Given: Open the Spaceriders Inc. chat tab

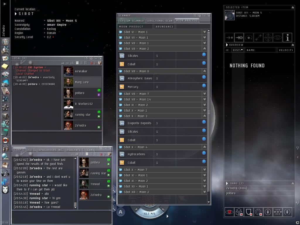Looking at the screenshot, I should pyautogui.click(x=51, y=150).
